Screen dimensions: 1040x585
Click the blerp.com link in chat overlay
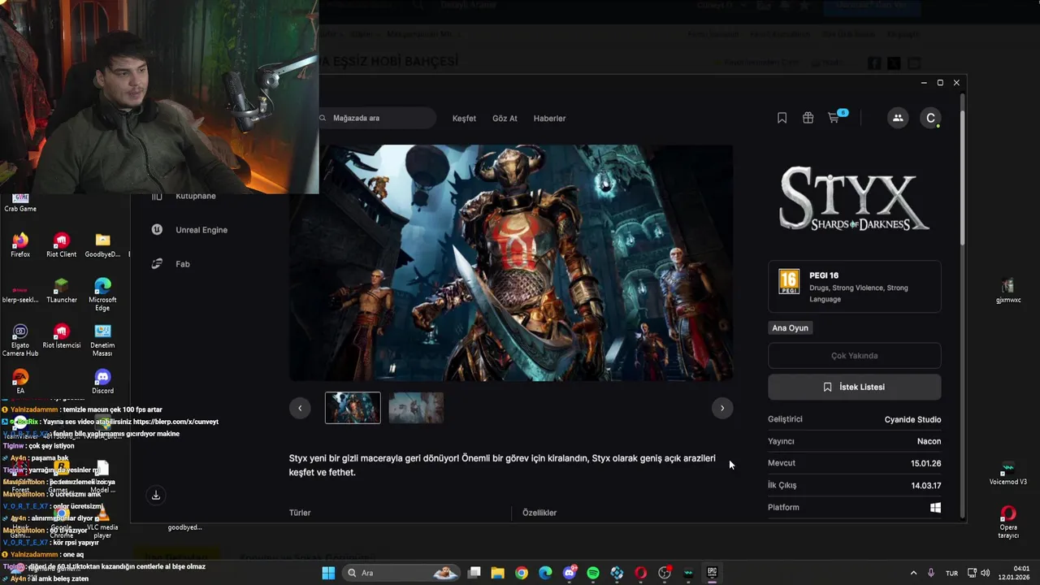(x=176, y=422)
